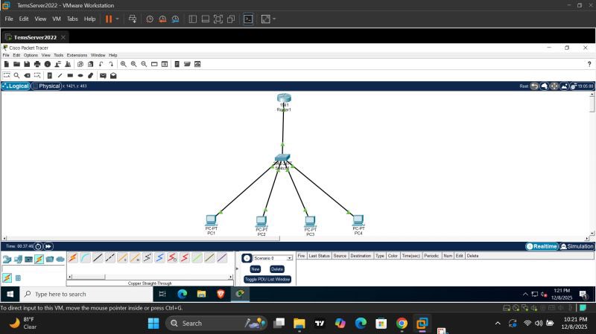Switch to Simulation mode
The image size is (596, 334).
(x=577, y=246)
